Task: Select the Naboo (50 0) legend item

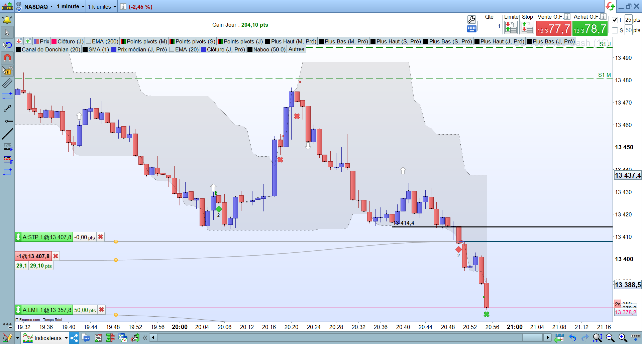Action: pyautogui.click(x=266, y=49)
